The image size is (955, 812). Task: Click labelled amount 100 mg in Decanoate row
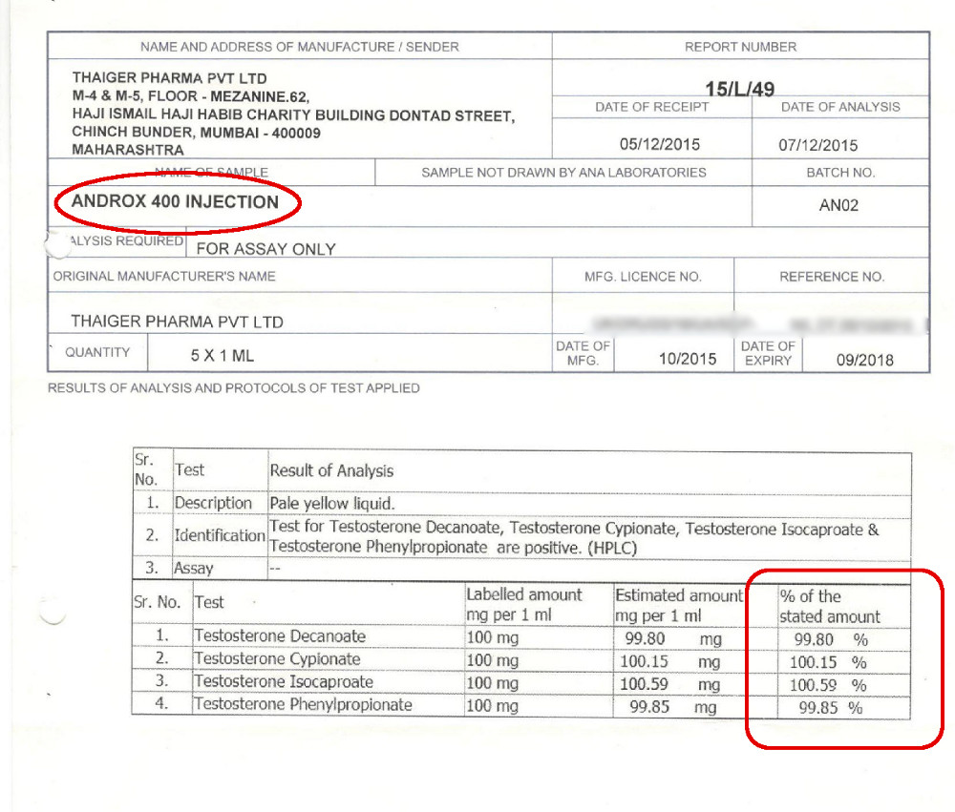click(492, 638)
